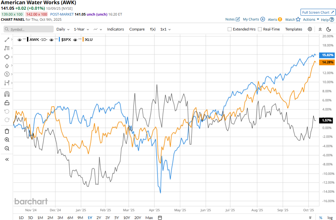Toggle visibility of the AWK series
The width and height of the screenshot is (336, 220).
click(20, 40)
